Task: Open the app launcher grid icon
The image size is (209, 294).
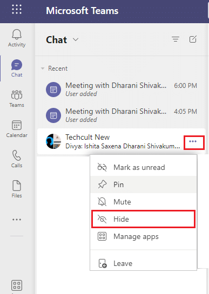Action: 17,9
